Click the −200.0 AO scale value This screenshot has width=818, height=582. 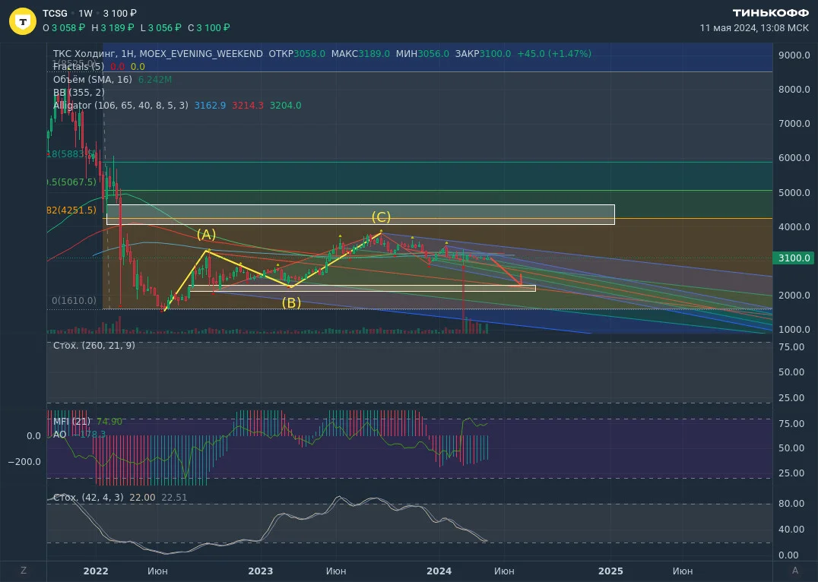(24, 461)
